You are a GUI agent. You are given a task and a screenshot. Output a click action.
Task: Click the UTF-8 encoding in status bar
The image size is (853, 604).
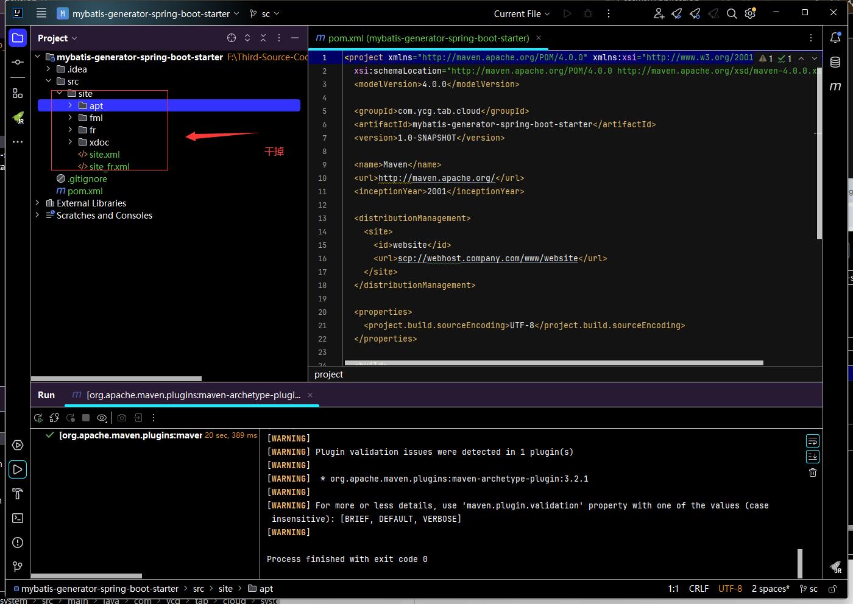tap(730, 589)
